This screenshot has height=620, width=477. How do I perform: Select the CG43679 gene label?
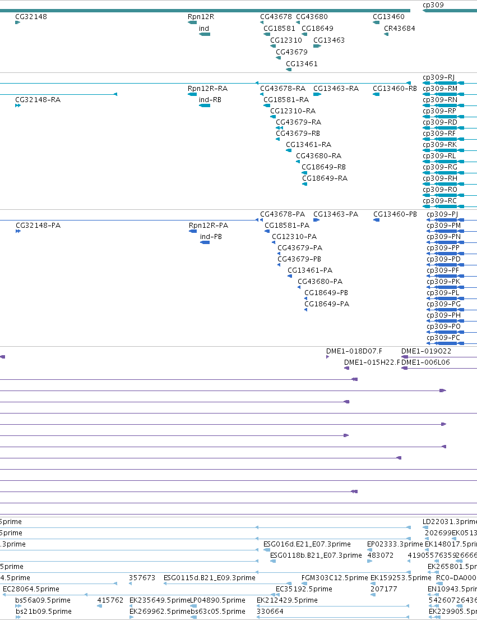[x=291, y=52]
